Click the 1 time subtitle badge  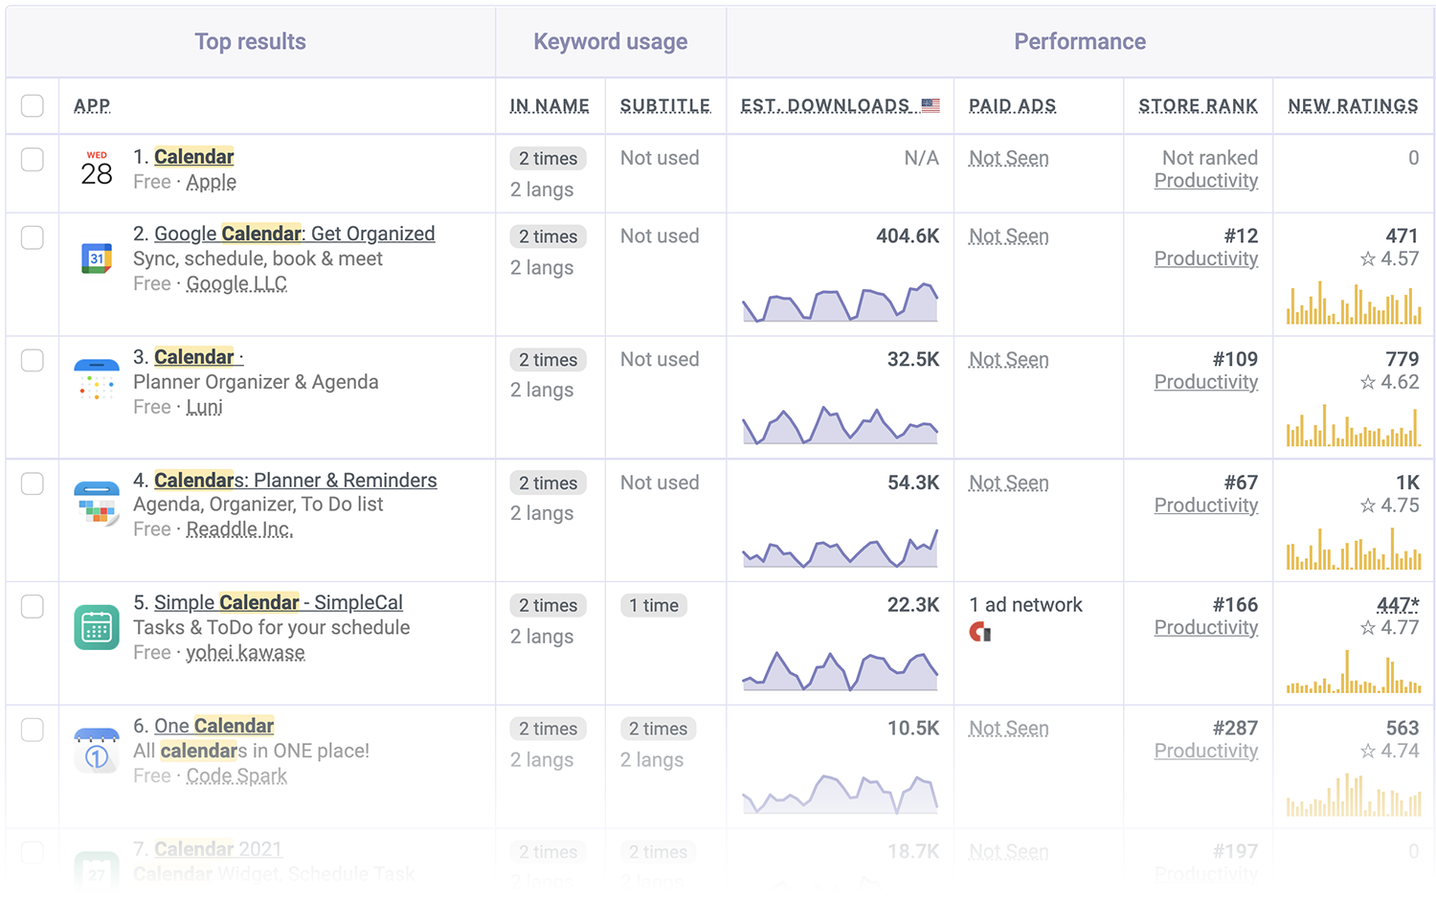pos(654,606)
